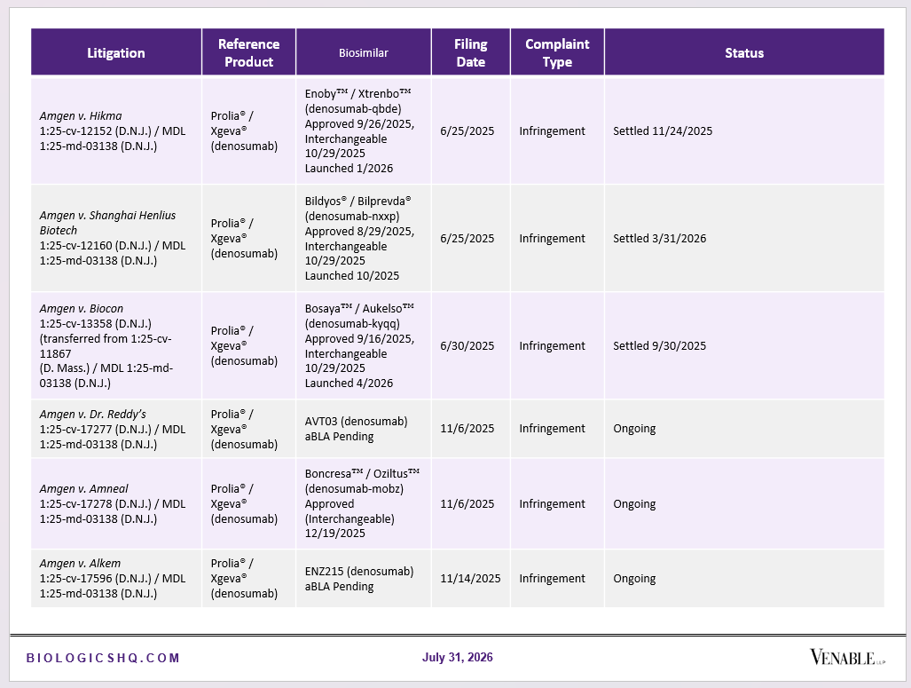Click Infringement in the Biocon row
Viewport: 911px width, 688px height.
click(x=552, y=345)
